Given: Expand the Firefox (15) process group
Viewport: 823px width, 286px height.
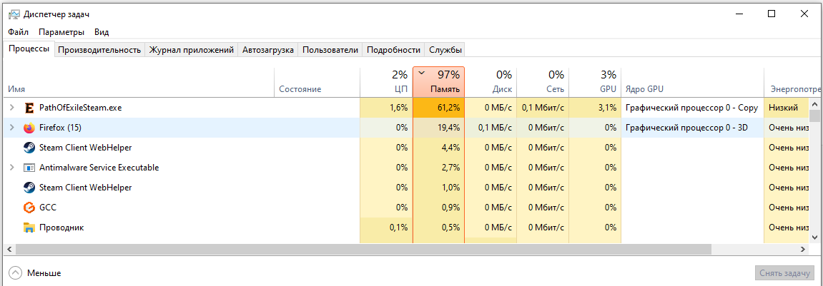Looking at the screenshot, I should (11, 128).
